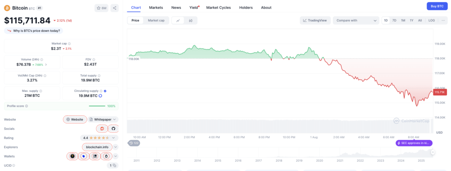Click the orange Bitcoin logo icon

click(7, 8)
